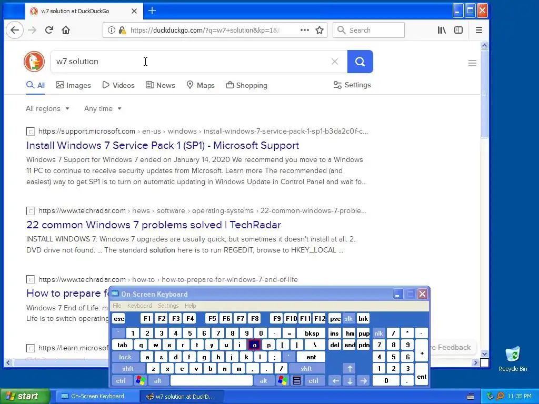
Task: Click the right Windows logo key
Action: pos(283,381)
